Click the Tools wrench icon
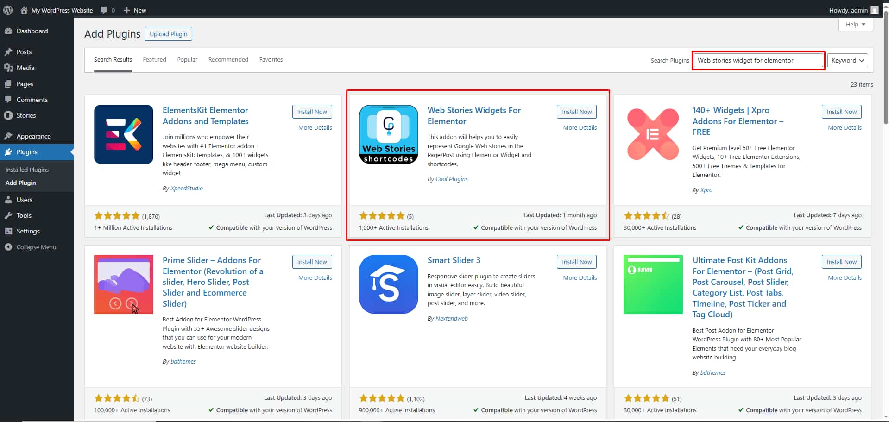Image resolution: width=889 pixels, height=422 pixels. click(x=8, y=215)
